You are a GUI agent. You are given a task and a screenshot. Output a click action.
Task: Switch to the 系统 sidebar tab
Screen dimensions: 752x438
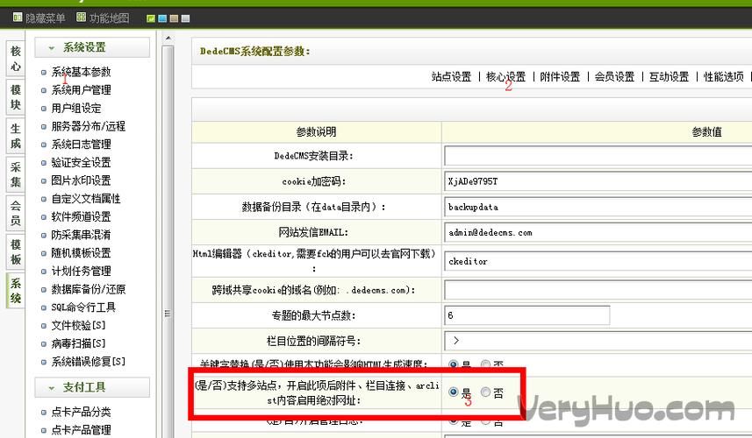point(15,291)
